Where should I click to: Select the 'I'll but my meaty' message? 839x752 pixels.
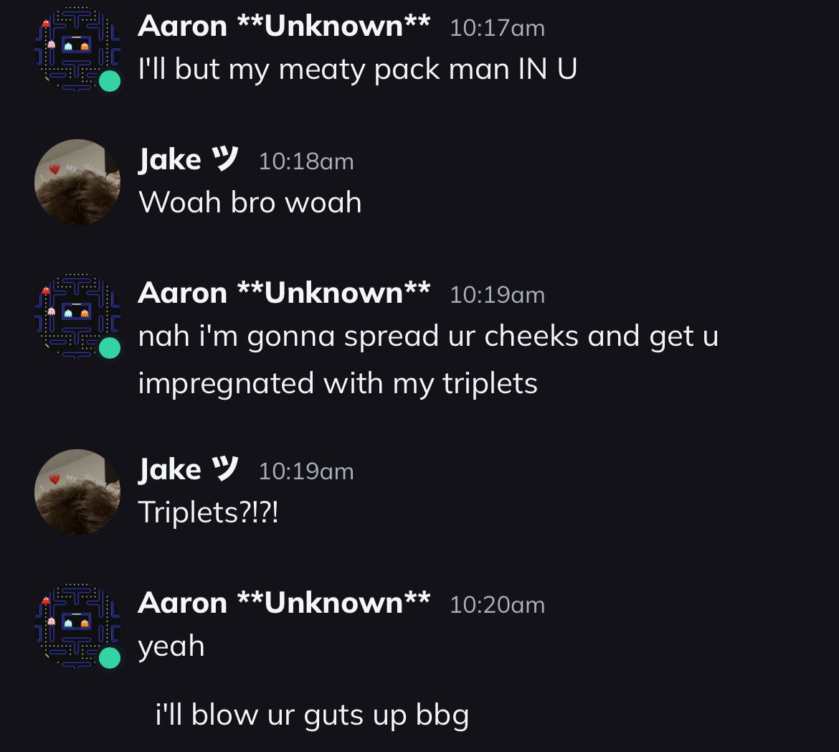(x=357, y=70)
